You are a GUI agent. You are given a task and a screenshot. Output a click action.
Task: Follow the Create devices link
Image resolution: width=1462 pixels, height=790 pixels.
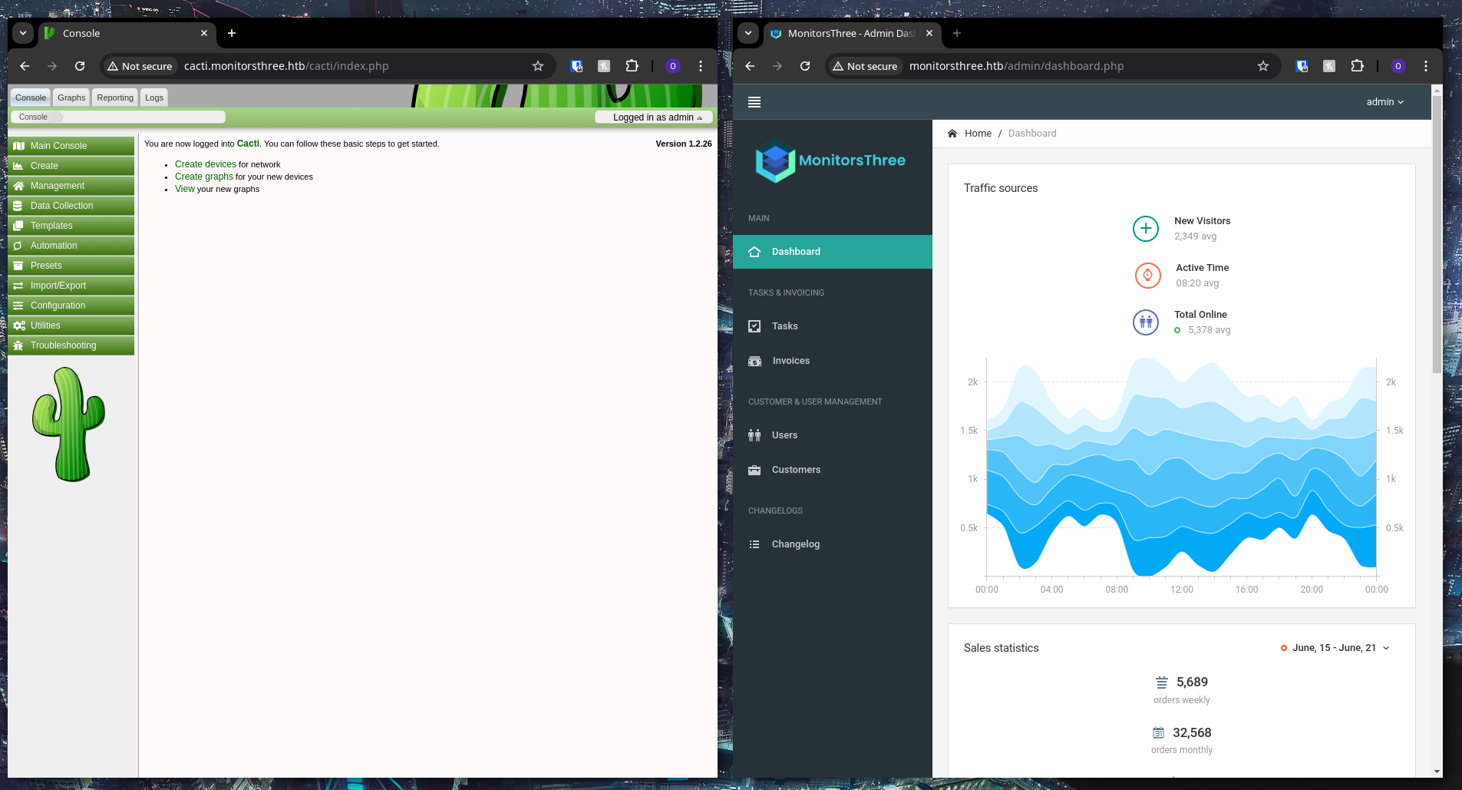coord(206,164)
